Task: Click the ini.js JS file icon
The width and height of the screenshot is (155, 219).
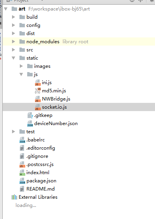Action: point(38,83)
